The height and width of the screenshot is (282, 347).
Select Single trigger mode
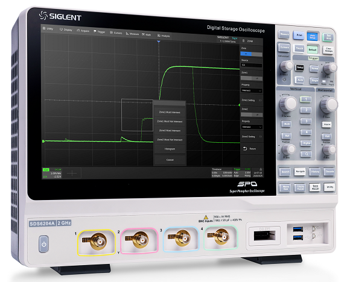point(314,80)
